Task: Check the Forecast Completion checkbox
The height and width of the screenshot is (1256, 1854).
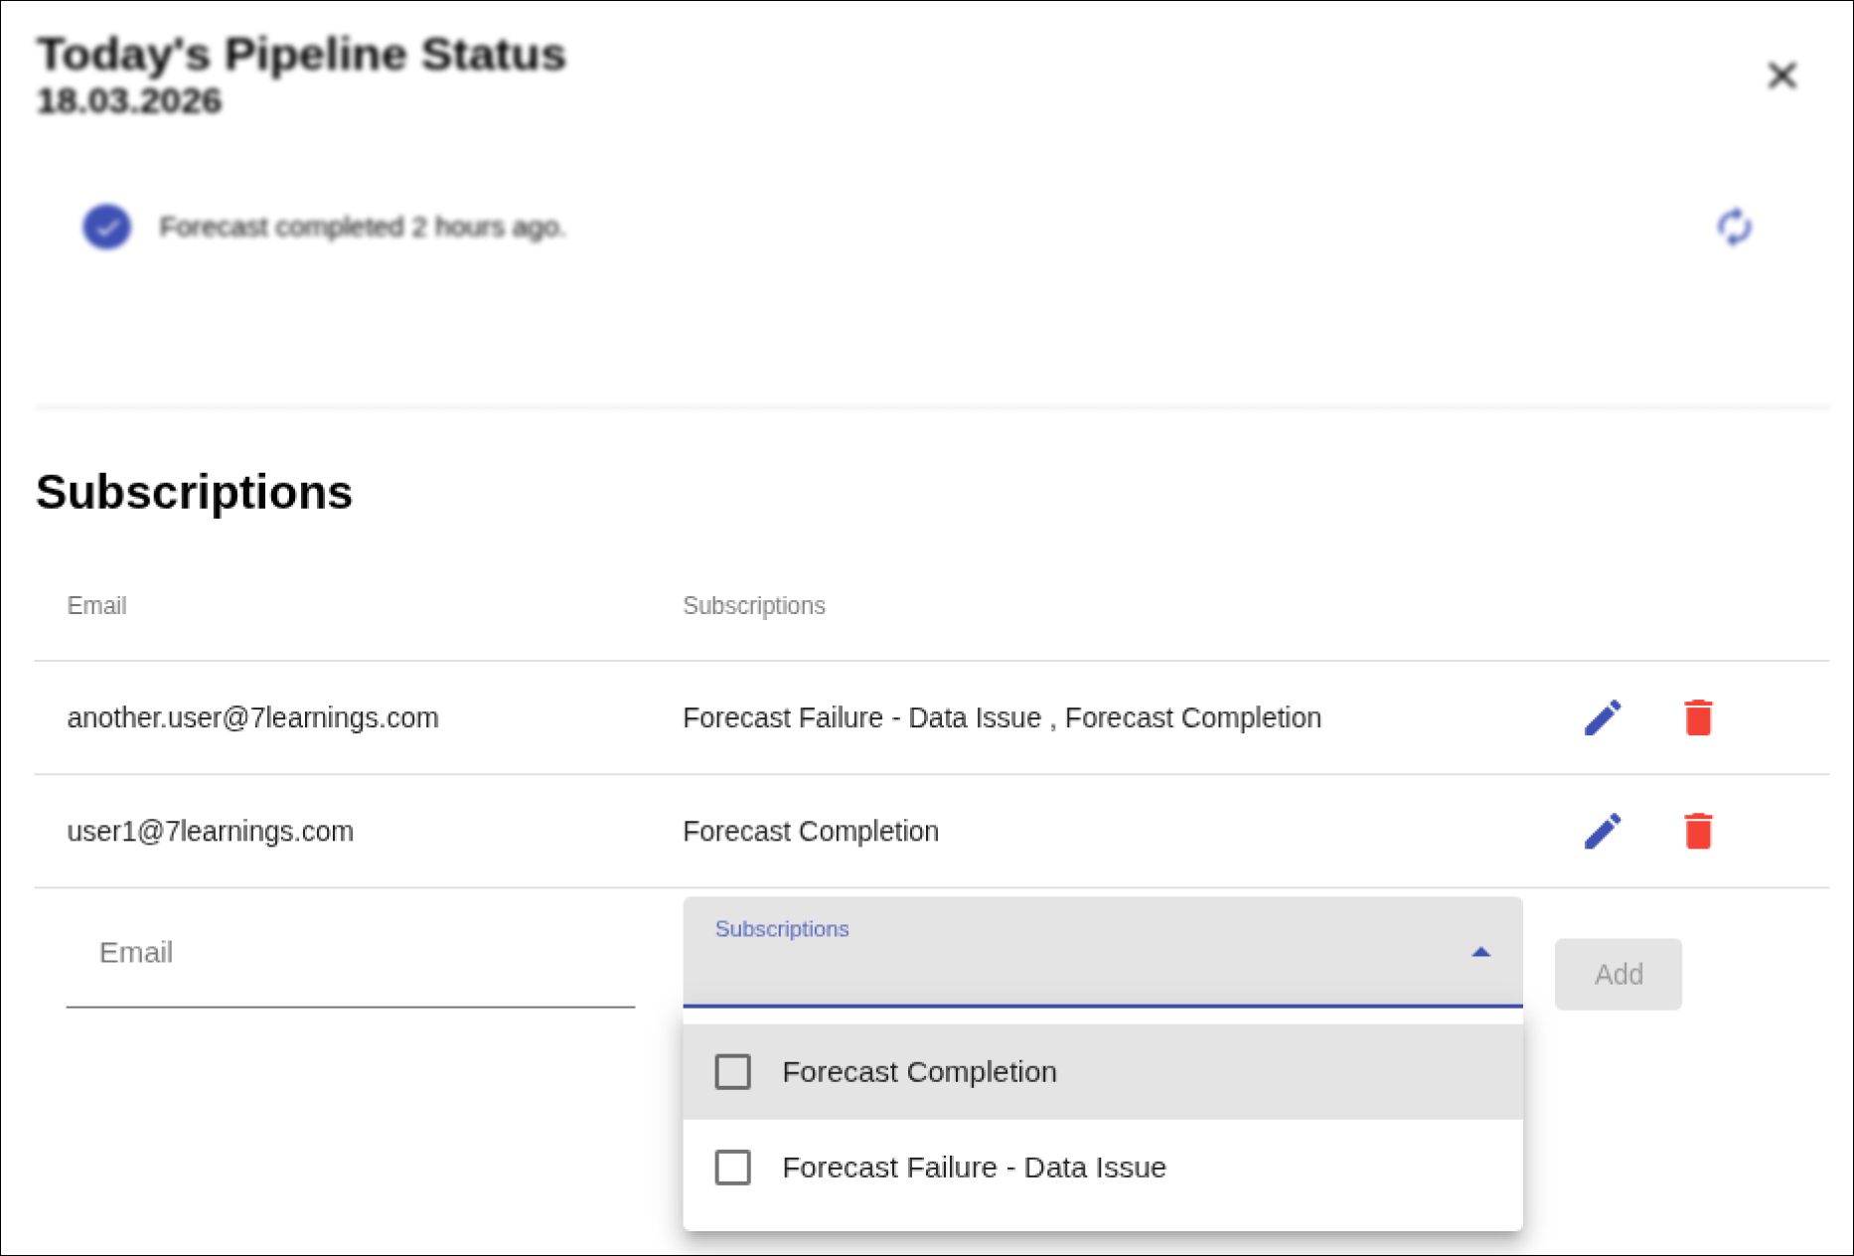Action: [x=733, y=1072]
